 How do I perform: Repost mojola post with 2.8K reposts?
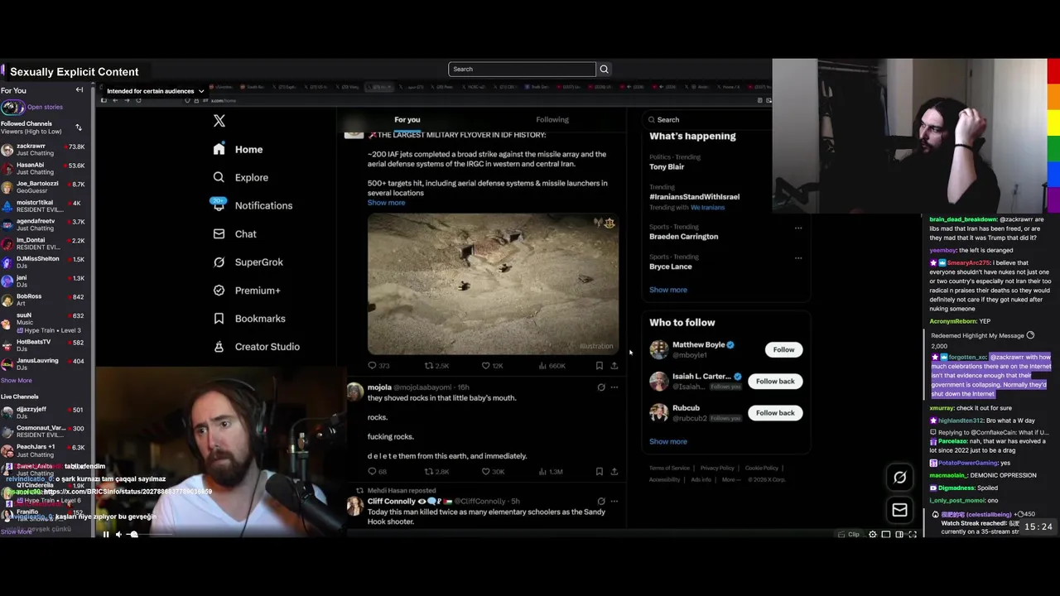[436, 472]
